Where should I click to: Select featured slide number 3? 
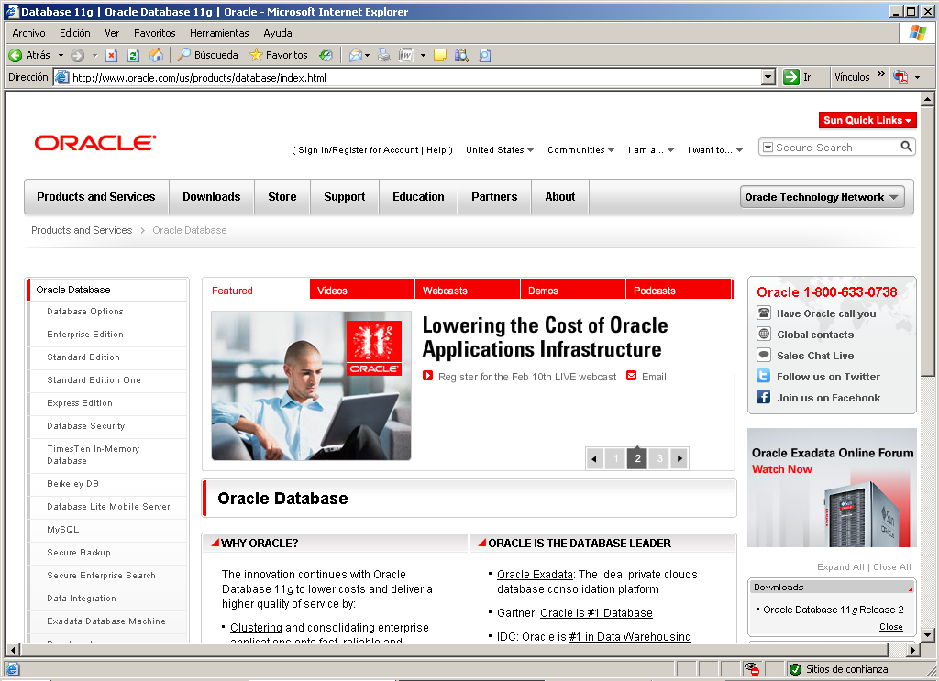(658, 458)
